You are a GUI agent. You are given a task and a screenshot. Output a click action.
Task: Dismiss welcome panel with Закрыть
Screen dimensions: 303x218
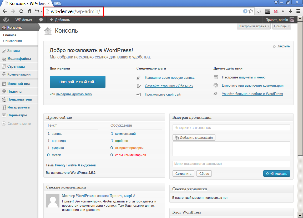point(281,46)
